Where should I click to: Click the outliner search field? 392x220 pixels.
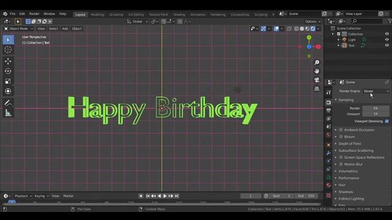point(367,21)
